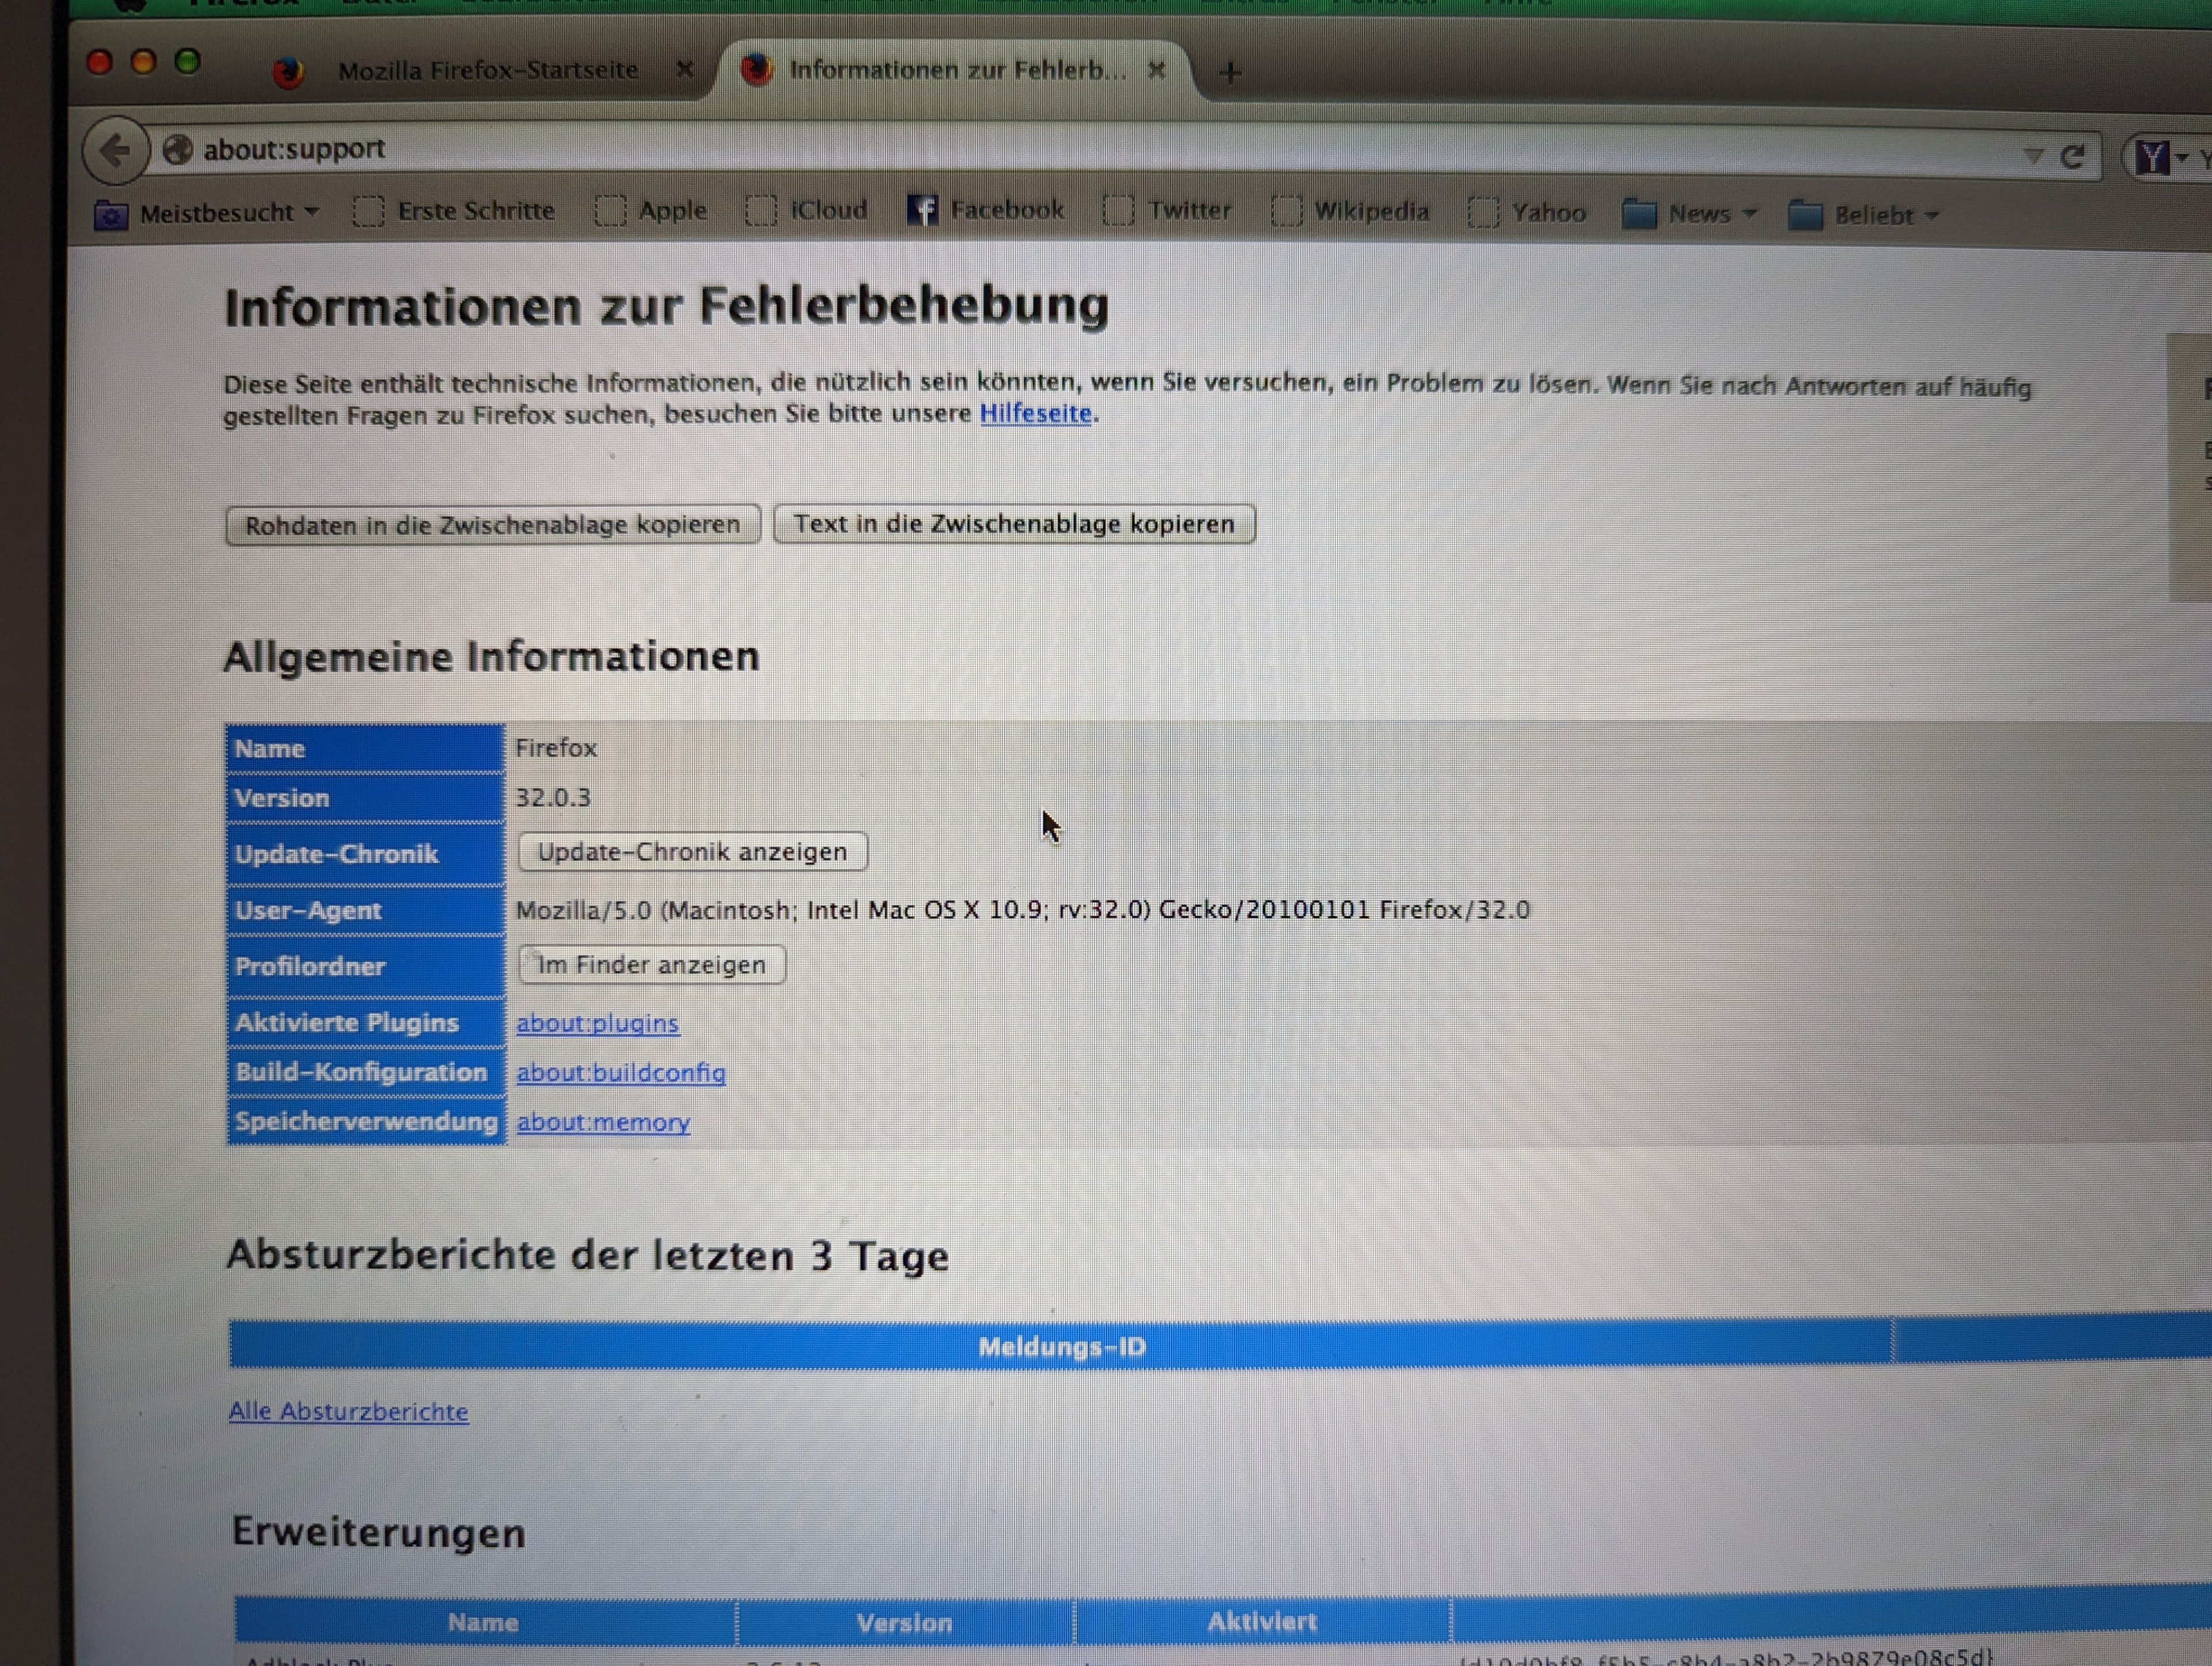
Task: Follow the Alle Absturzberichte link
Action: pyautogui.click(x=348, y=1411)
